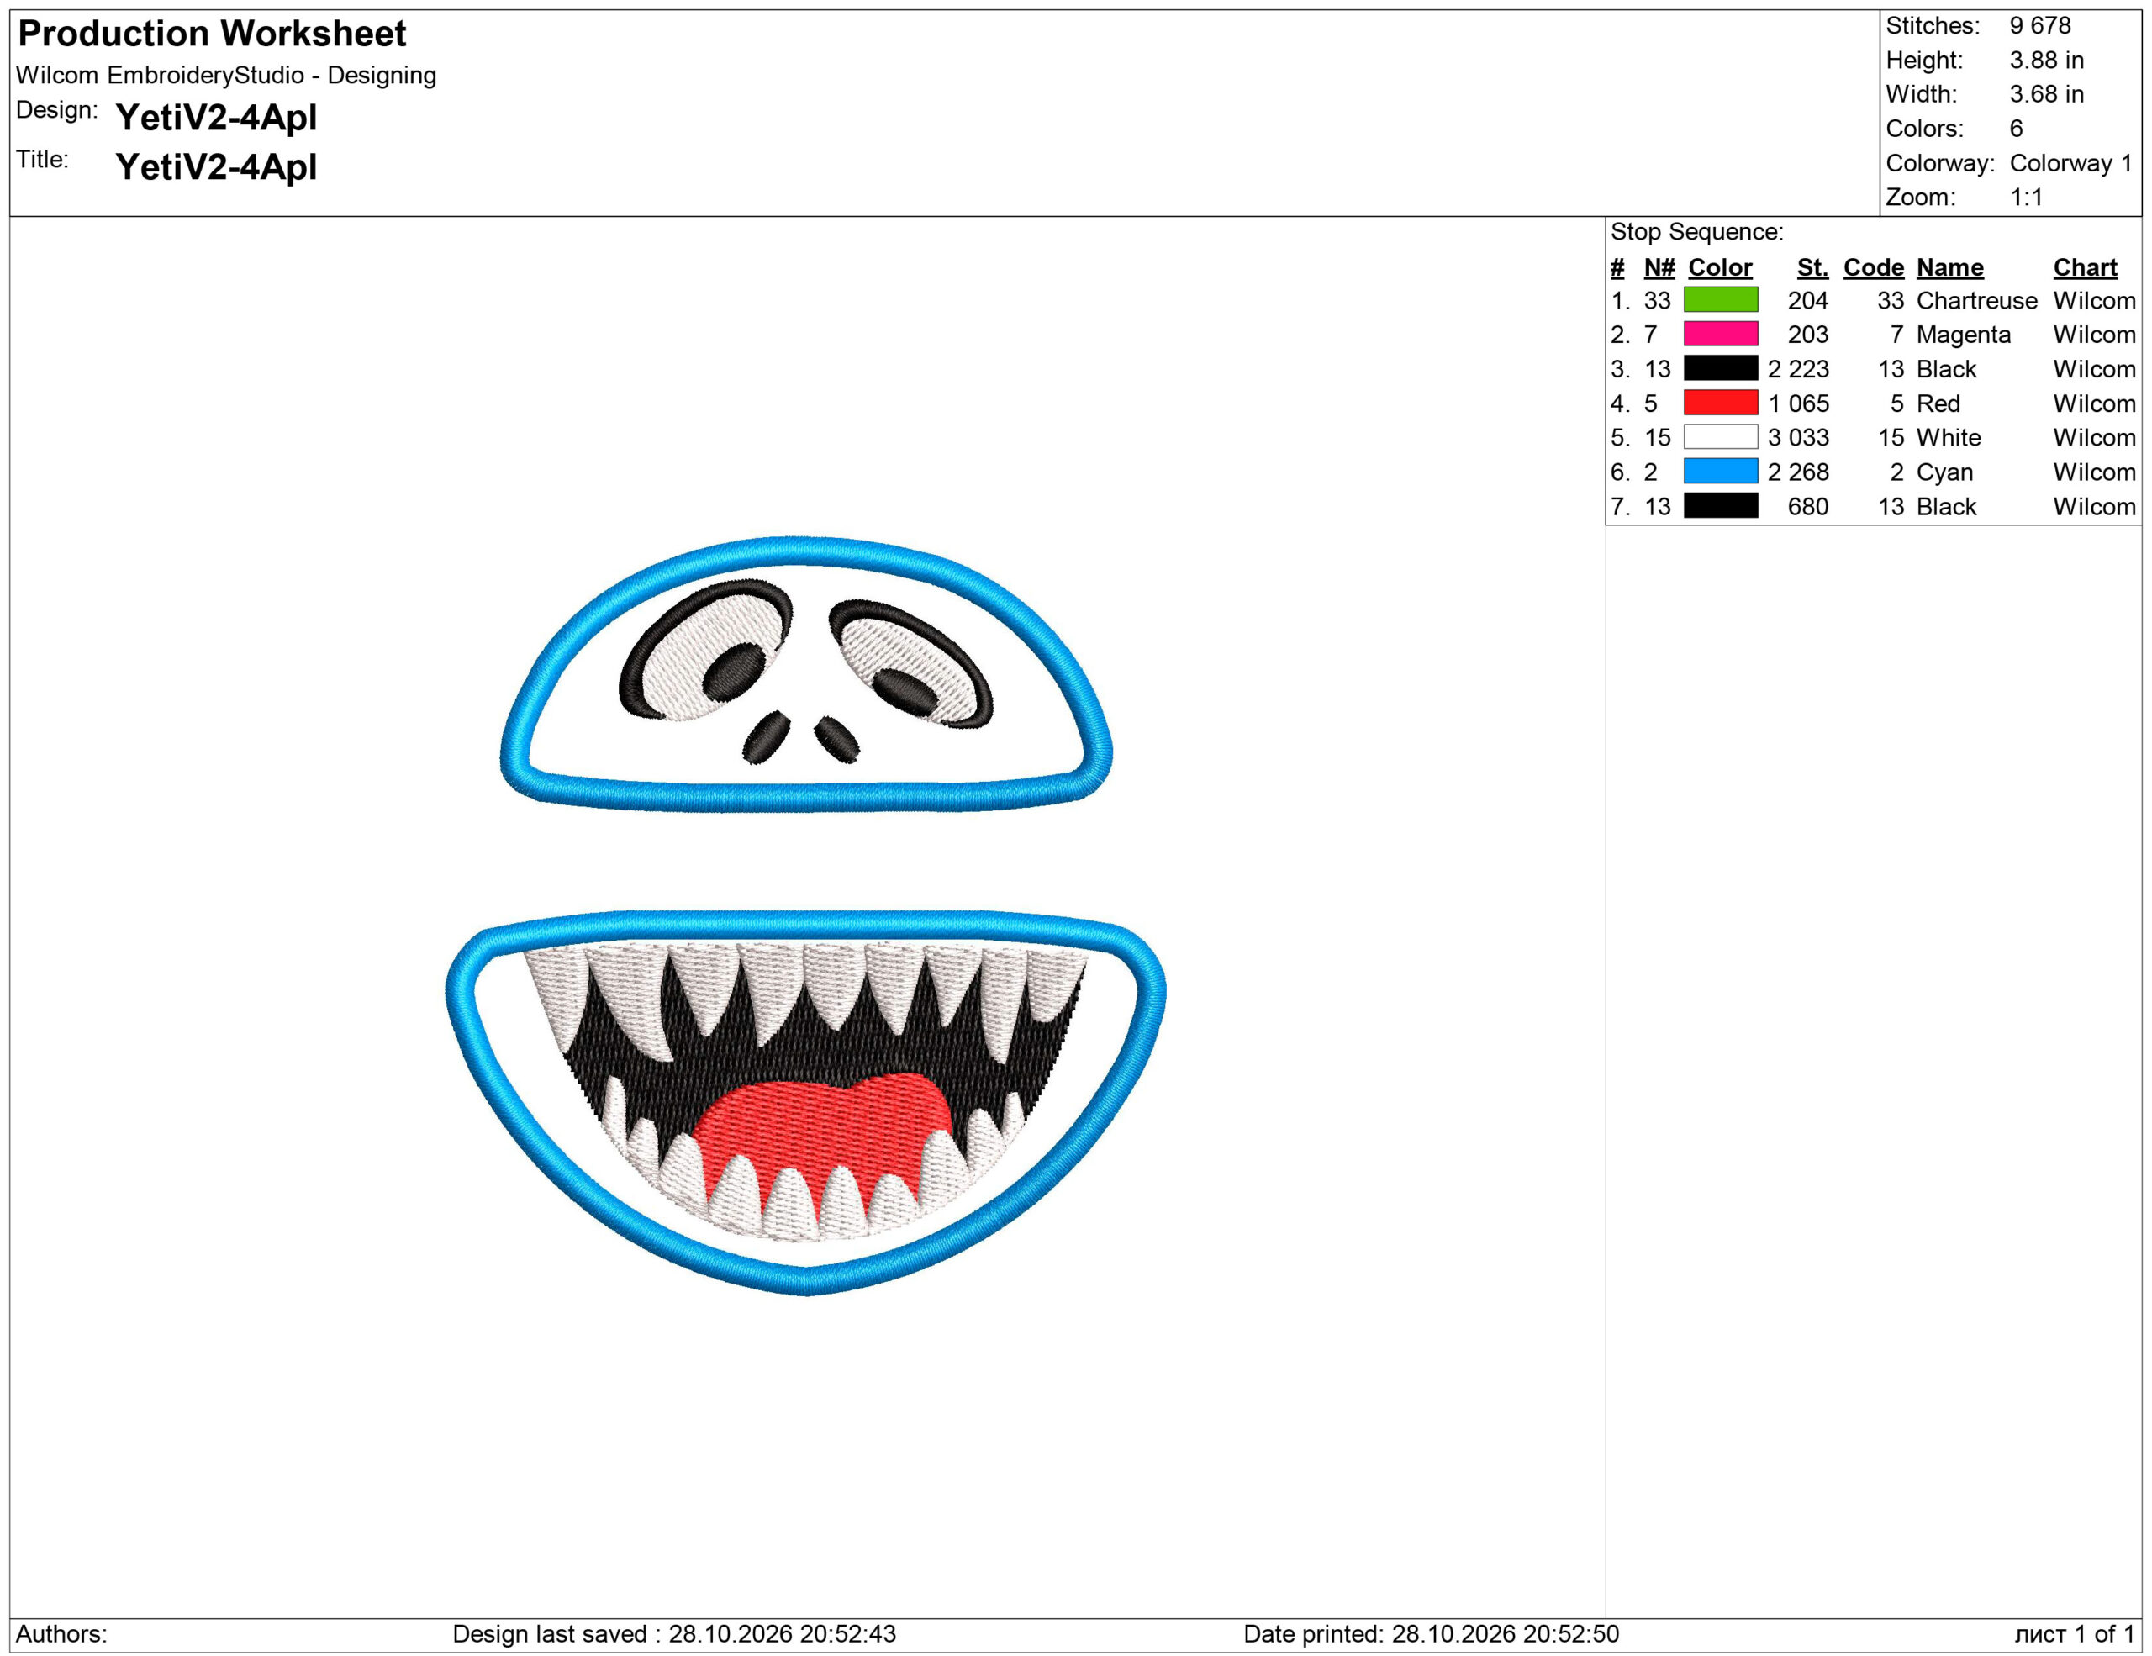Click the black swatch in row 7
2152x1656 pixels.
click(x=1721, y=505)
